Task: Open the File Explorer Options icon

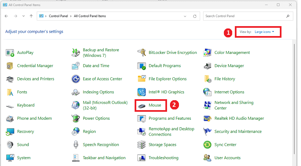Action: point(142,79)
